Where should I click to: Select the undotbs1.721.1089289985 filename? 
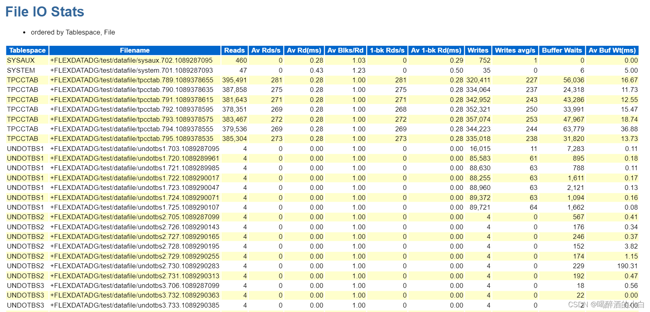pyautogui.click(x=135, y=168)
